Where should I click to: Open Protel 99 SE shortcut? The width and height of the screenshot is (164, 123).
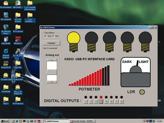6,65
